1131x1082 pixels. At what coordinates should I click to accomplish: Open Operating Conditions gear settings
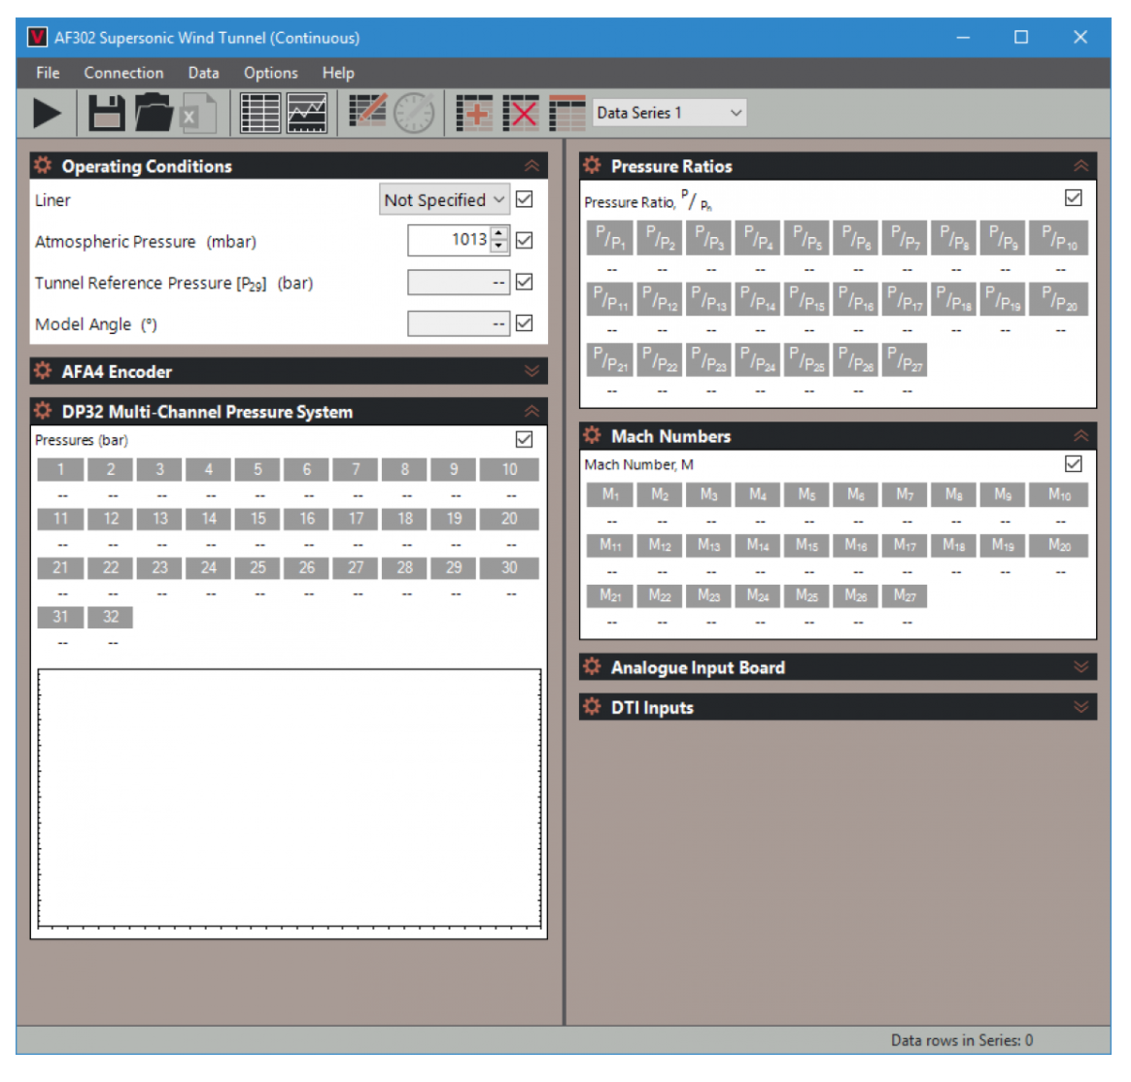click(x=44, y=166)
